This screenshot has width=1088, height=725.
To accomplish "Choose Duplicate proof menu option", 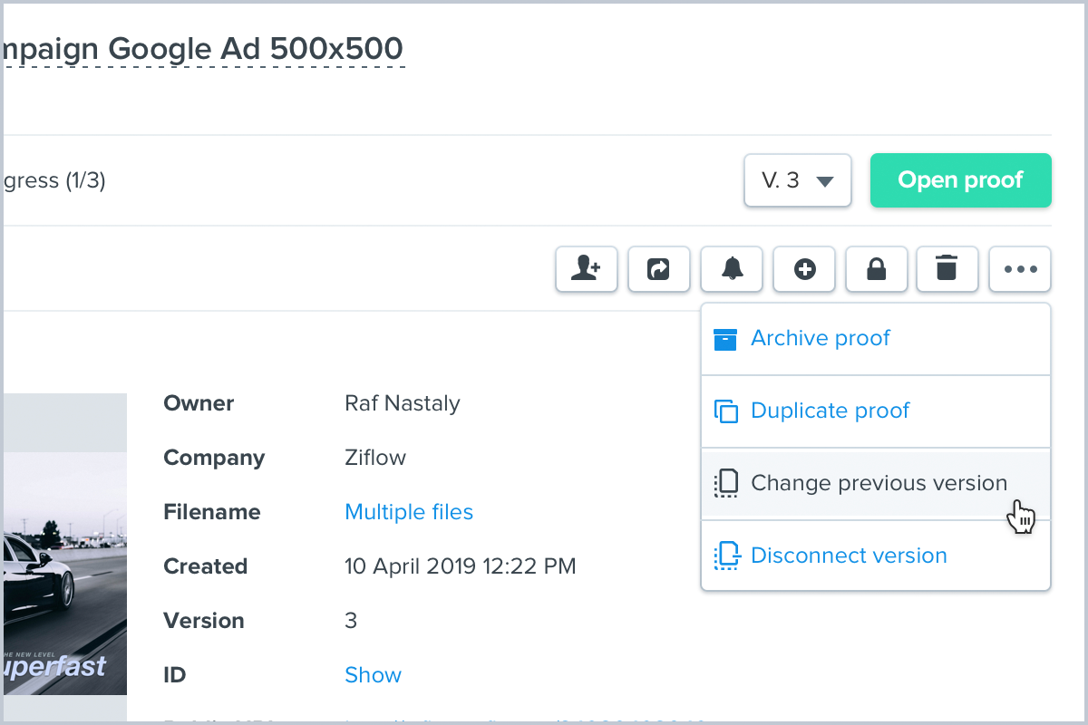I will point(830,411).
